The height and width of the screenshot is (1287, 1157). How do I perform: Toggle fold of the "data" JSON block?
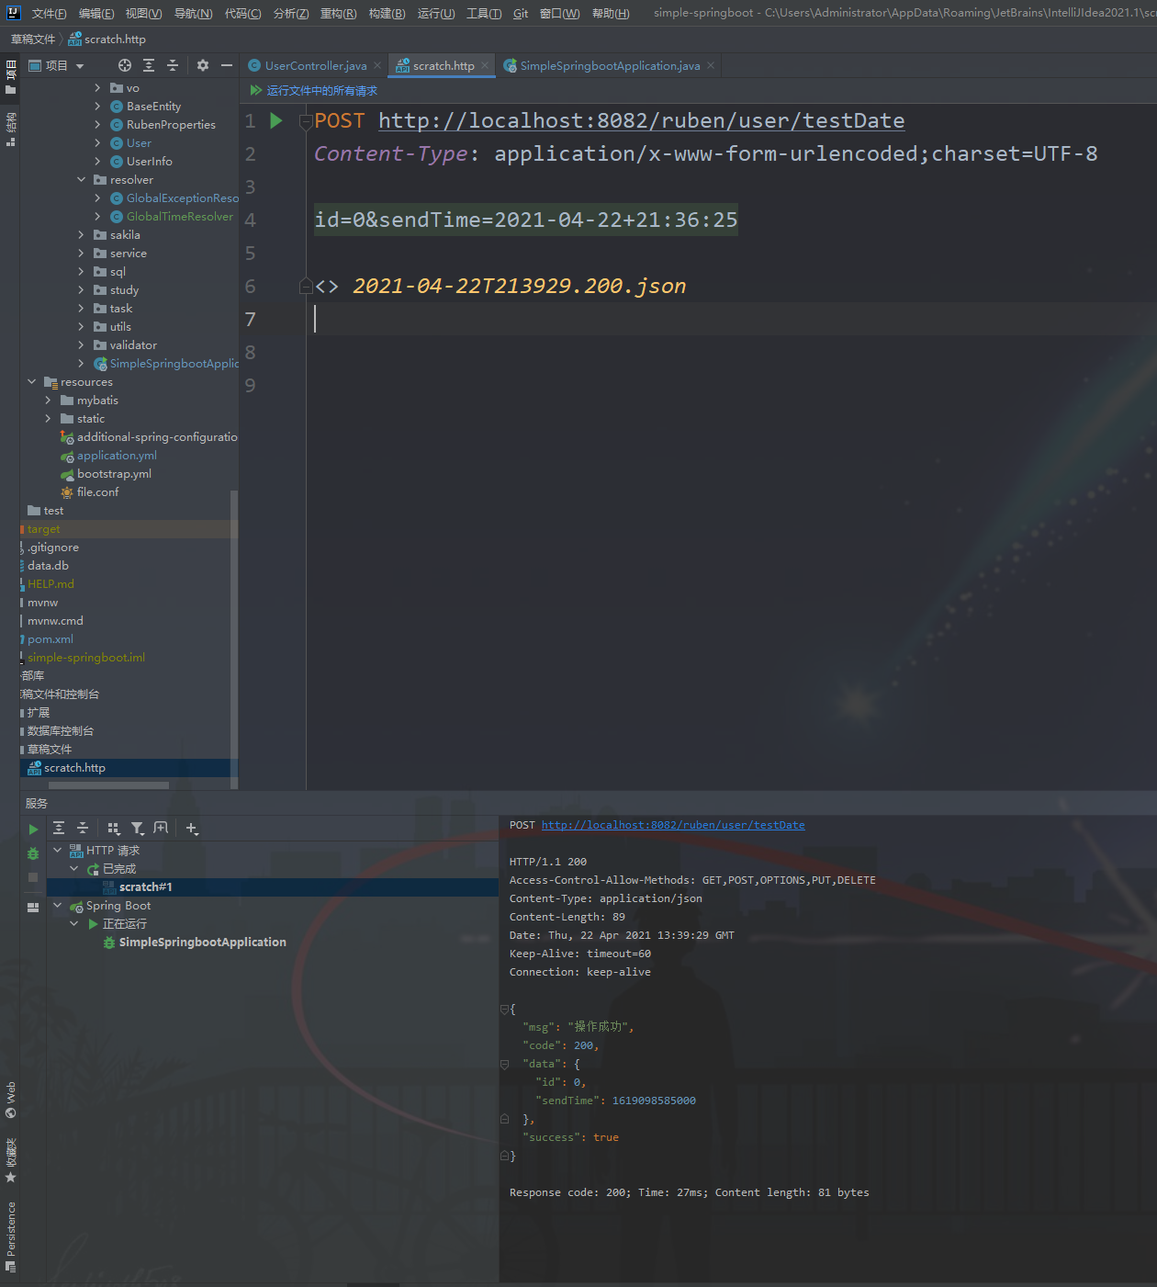504,1064
